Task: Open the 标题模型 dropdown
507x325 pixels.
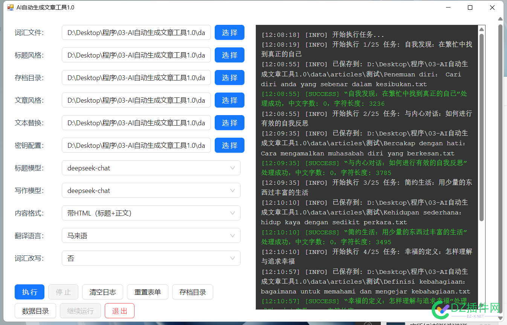Action: click(151, 168)
